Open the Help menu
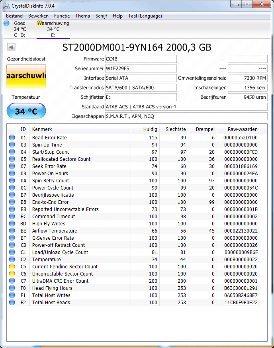The width and height of the screenshot is (274, 348). (117, 16)
